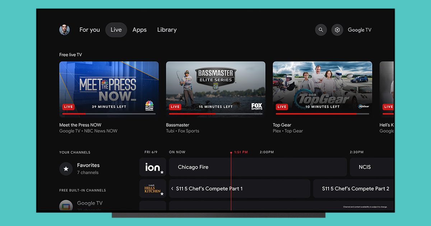Viewport: 431px width, 226px height.
Task: Switch to the For you tab
Action: [x=90, y=30]
